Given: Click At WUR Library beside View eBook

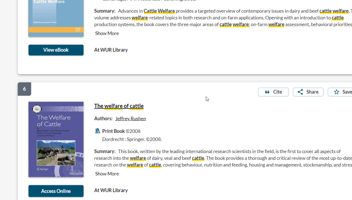Looking at the screenshot, I should [x=111, y=50].
